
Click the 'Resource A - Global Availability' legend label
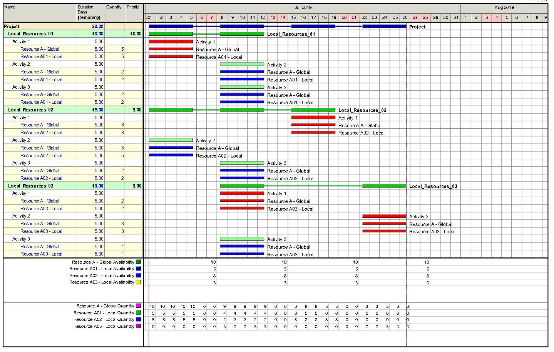click(x=103, y=262)
